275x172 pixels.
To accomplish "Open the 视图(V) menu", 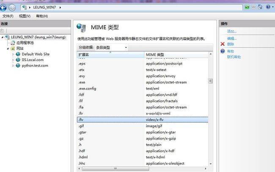I will 25,16.
